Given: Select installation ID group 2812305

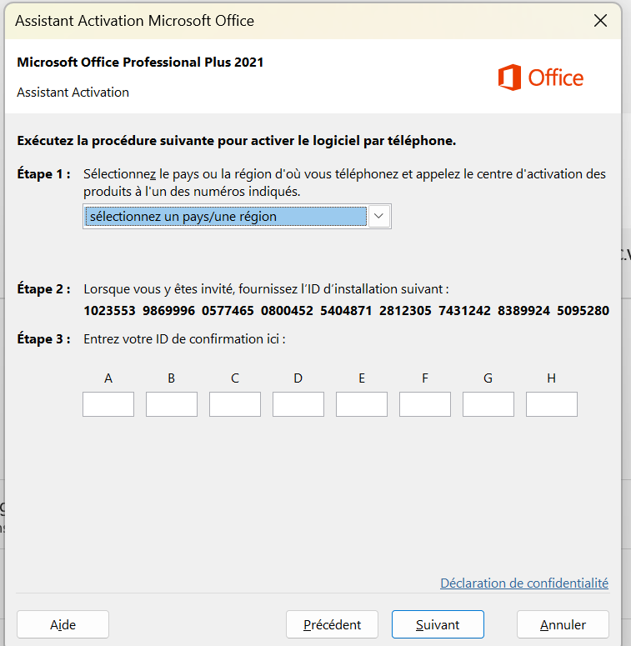Looking at the screenshot, I should (x=405, y=311).
